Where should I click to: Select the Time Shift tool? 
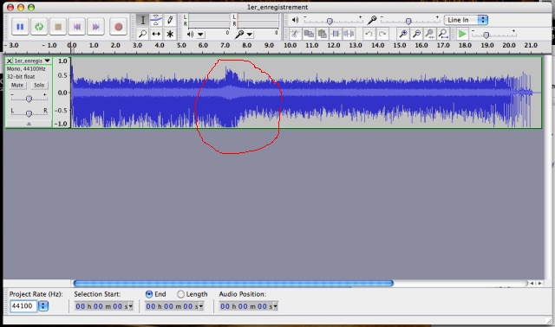(156, 34)
